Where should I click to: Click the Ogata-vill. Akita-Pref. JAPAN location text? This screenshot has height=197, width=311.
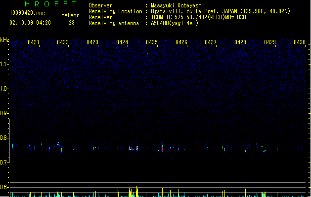[x=221, y=11]
